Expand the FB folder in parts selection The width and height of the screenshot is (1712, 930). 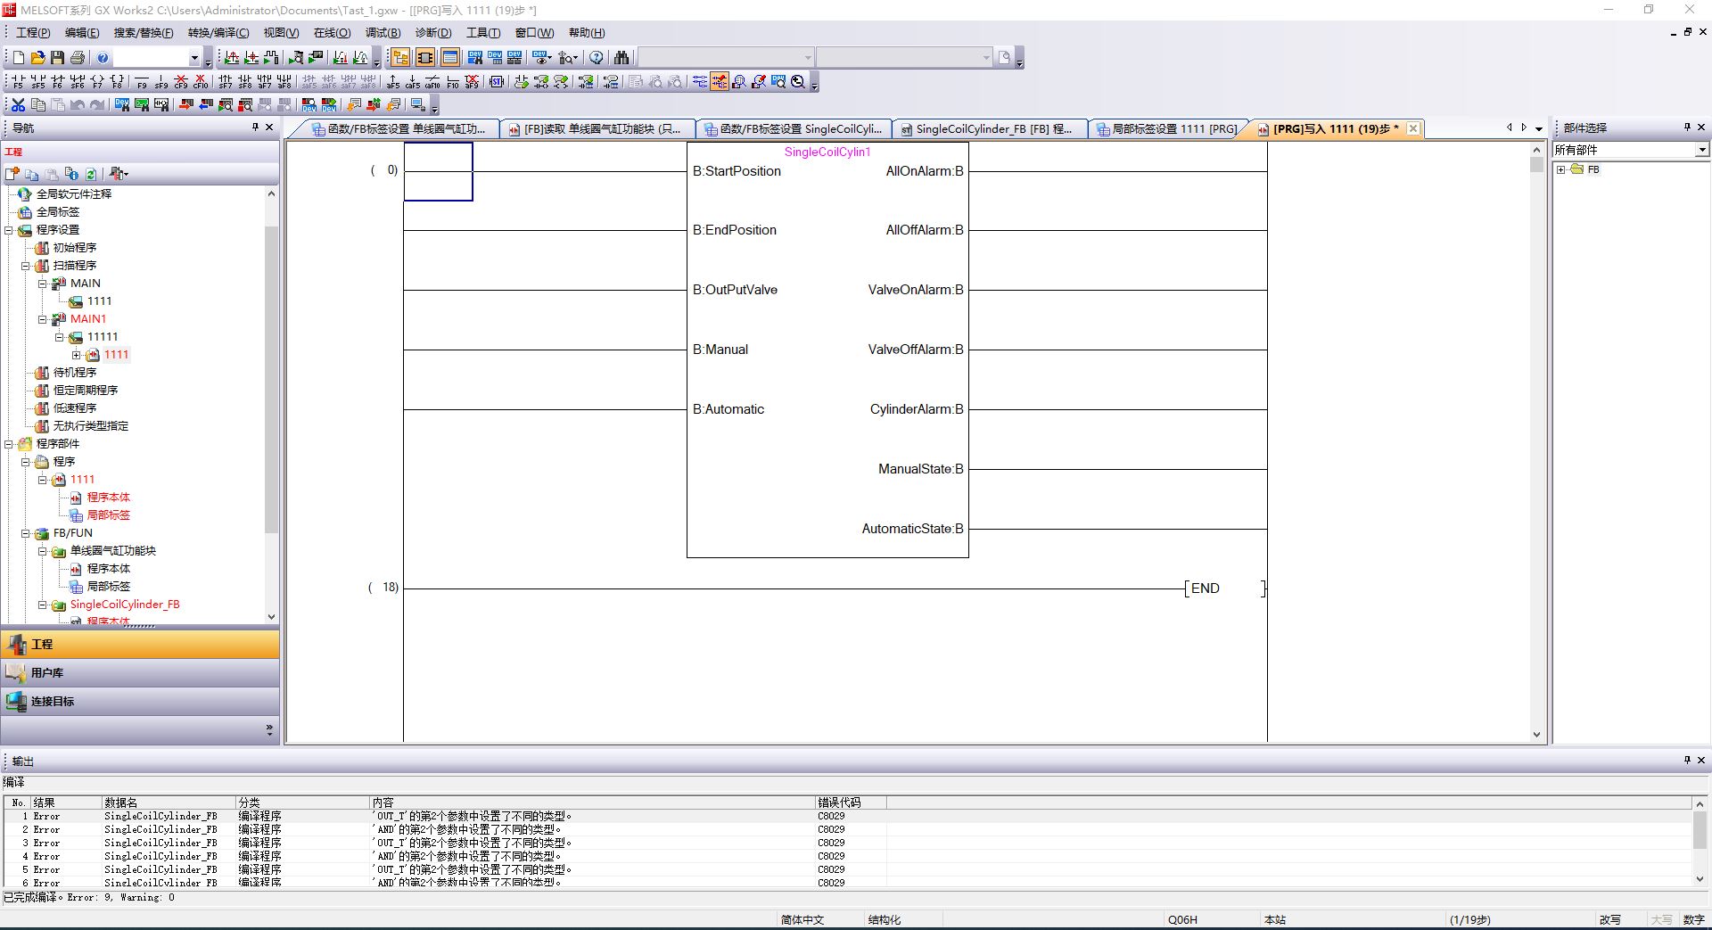tap(1560, 169)
